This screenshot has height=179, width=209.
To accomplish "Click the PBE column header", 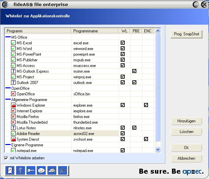I will click(136, 31).
